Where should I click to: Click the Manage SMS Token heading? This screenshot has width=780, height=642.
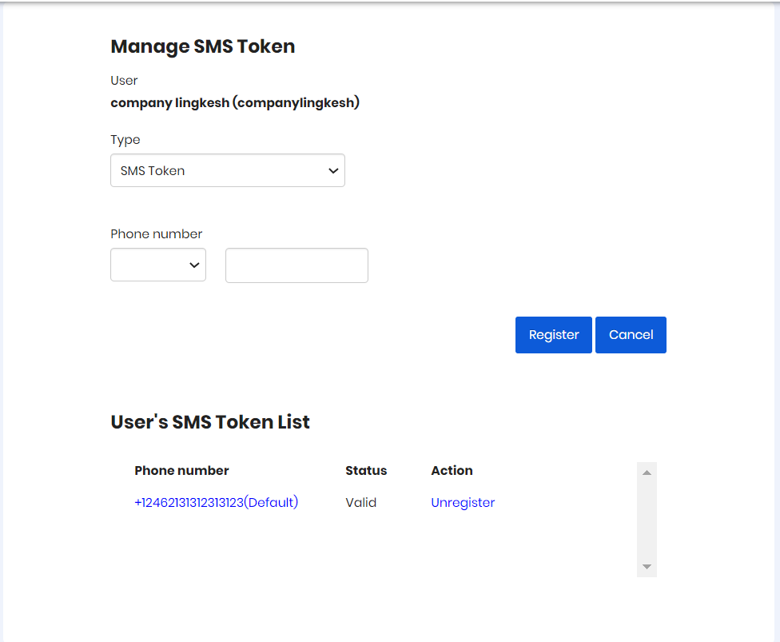(x=202, y=46)
